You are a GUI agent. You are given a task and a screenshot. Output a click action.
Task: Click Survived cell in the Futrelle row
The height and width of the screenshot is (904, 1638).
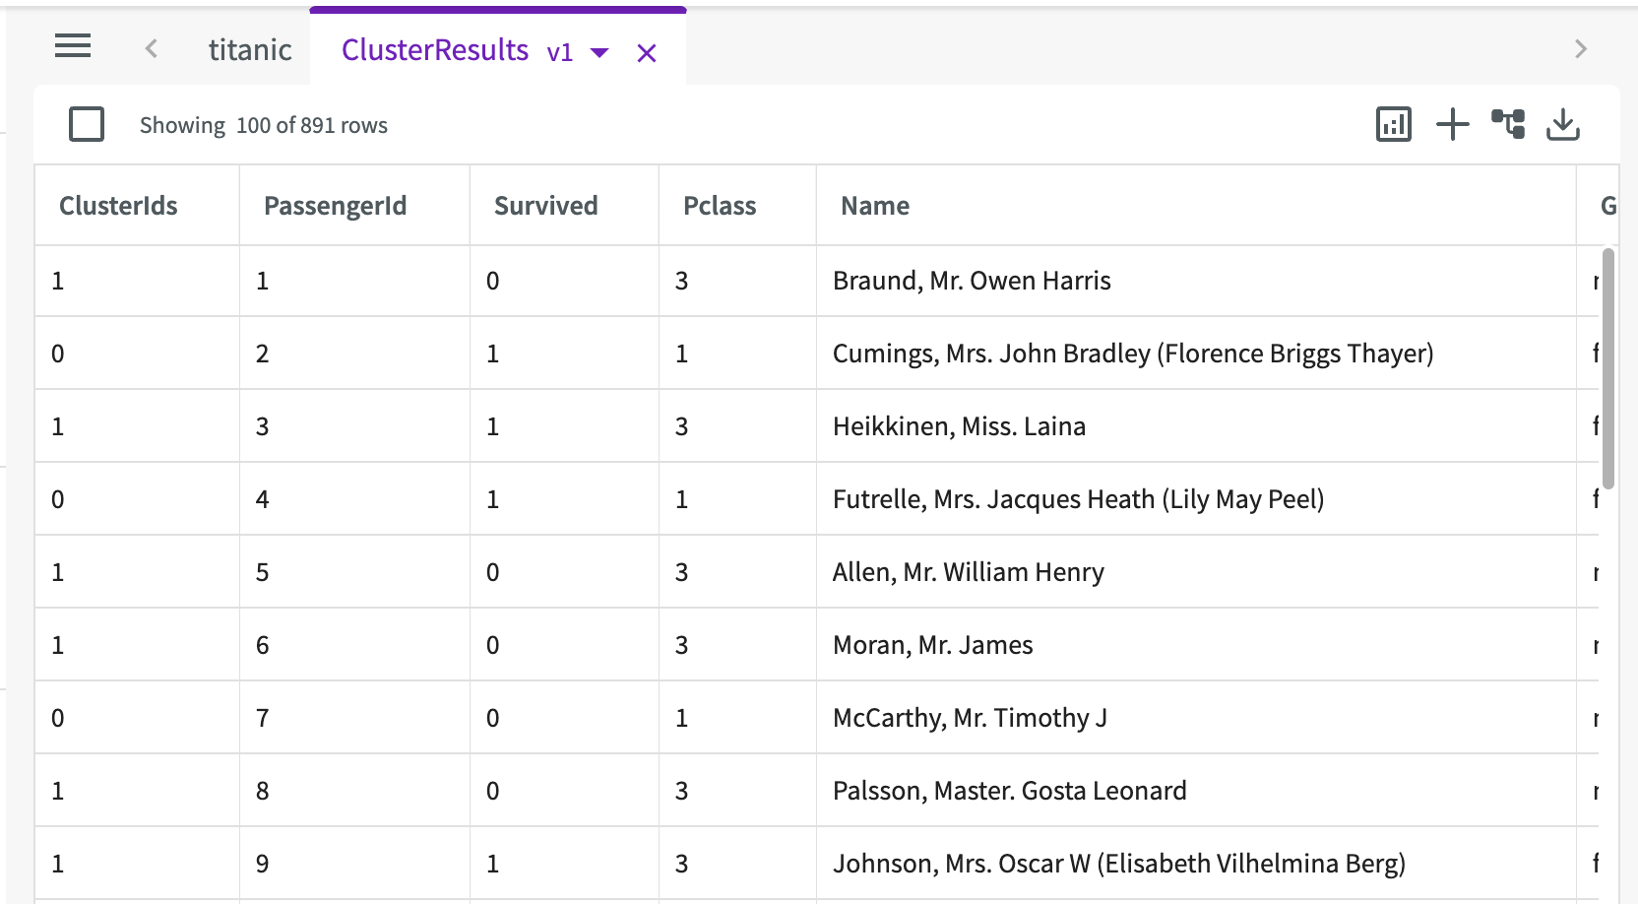tap(565, 499)
